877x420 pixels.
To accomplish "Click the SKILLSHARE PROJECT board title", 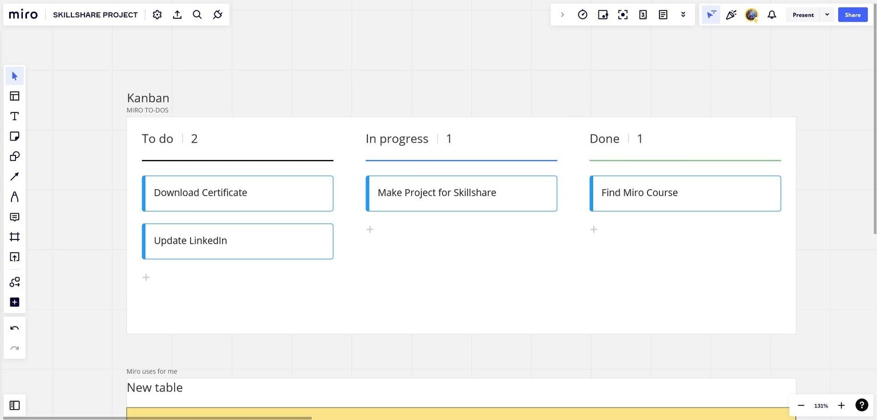I will (95, 15).
